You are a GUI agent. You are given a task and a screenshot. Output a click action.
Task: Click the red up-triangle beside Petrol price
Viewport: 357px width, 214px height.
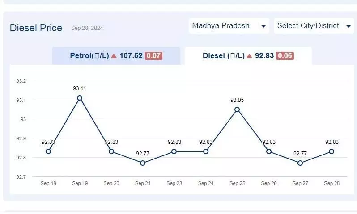coord(114,56)
